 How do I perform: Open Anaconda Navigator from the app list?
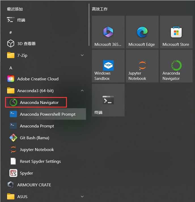39,102
